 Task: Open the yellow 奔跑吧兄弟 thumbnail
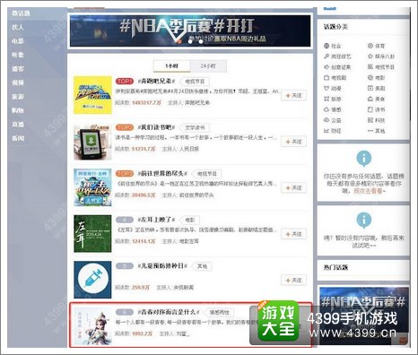92,95
